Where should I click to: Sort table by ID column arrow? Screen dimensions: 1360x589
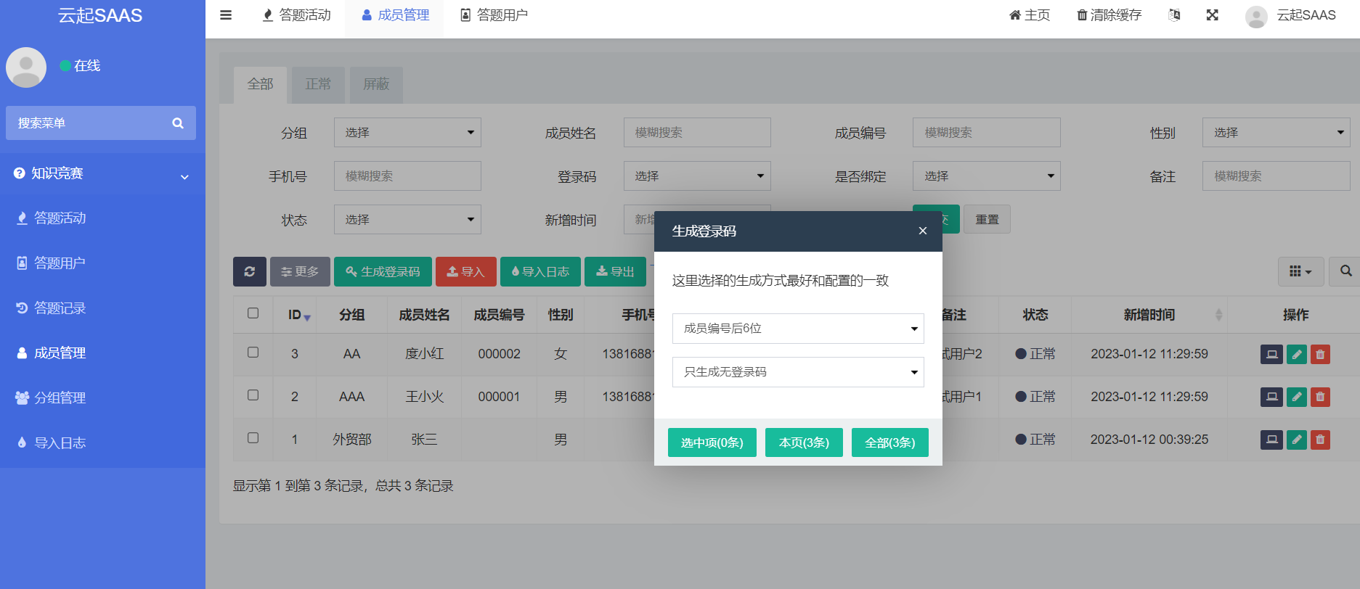(x=307, y=317)
